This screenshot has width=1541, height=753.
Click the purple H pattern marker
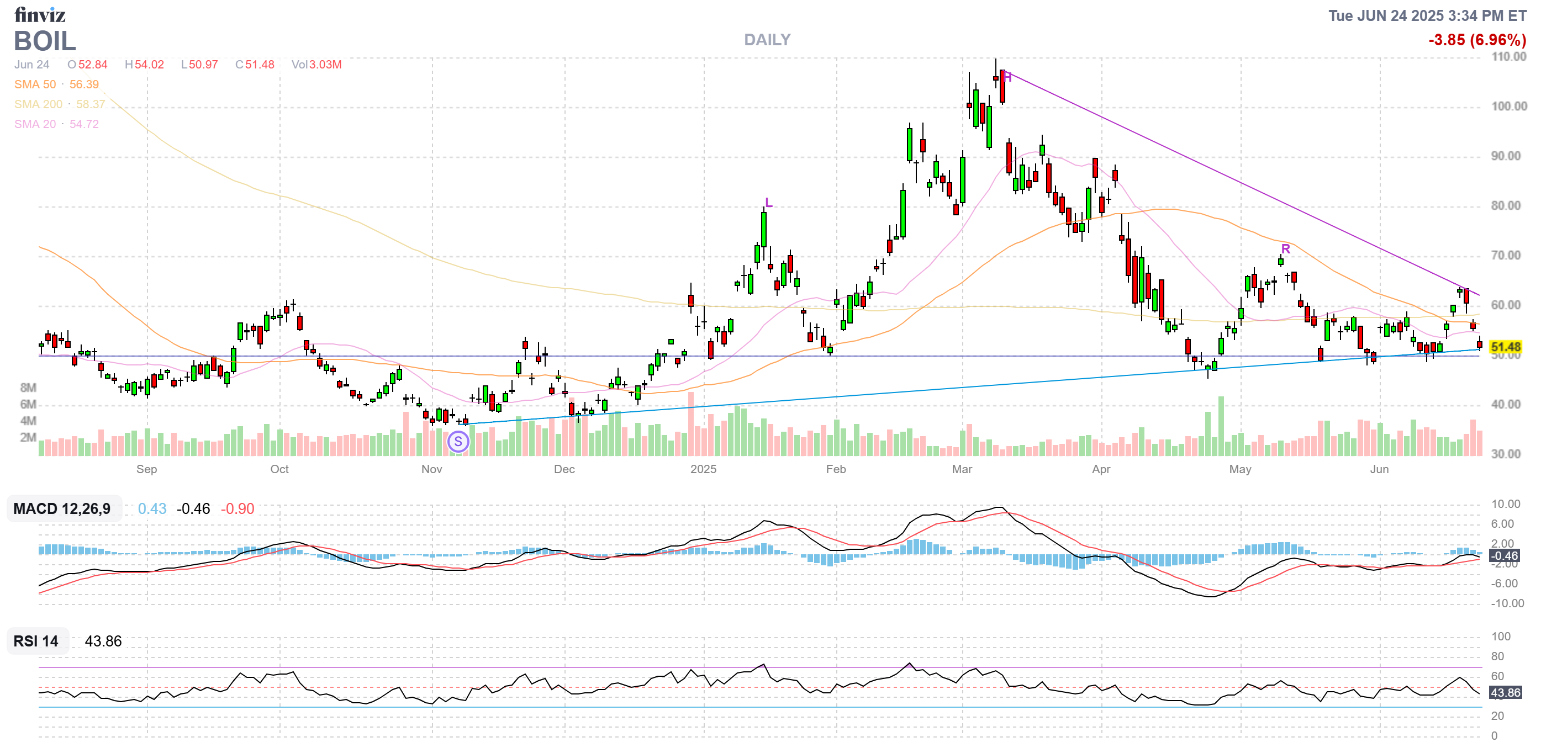(x=1007, y=77)
